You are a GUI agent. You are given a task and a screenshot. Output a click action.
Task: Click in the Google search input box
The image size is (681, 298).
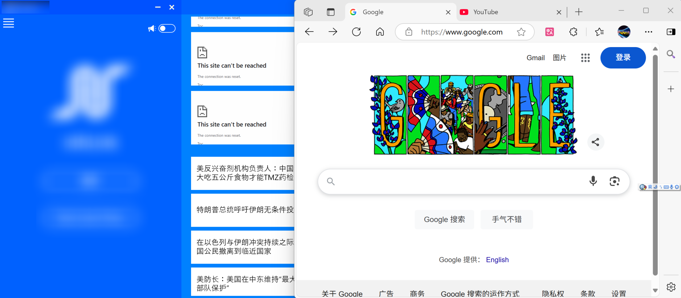(458, 181)
